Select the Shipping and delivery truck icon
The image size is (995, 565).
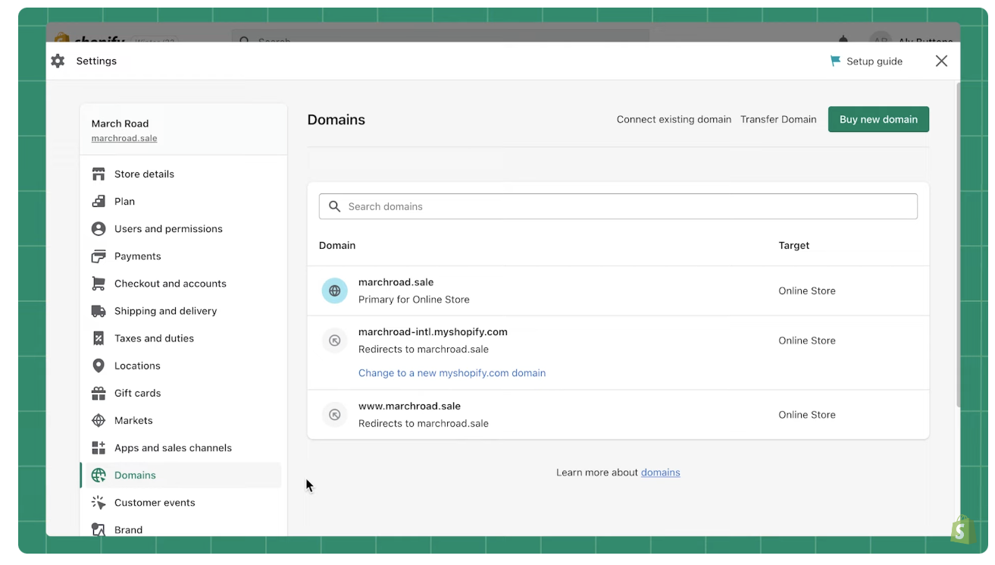coord(99,311)
